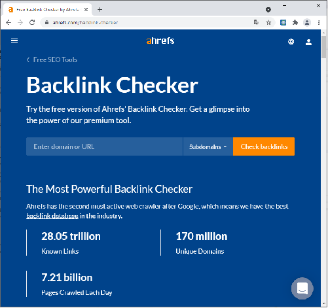This screenshot has width=328, height=308.
Task: Open the language globe selector
Action: [291, 41]
